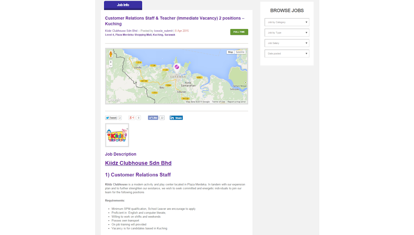Share the job on LinkedIn
This screenshot has width=414, height=235.
[x=176, y=118]
